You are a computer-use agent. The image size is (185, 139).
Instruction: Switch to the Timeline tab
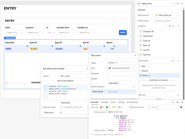[104, 102]
